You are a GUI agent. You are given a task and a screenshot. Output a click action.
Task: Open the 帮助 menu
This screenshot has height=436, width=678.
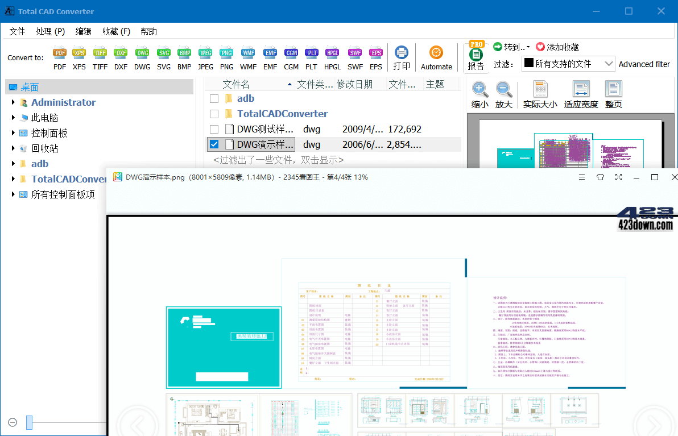click(x=148, y=31)
